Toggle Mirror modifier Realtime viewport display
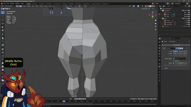Screen dimensions: 191x107 coord(180,48)
